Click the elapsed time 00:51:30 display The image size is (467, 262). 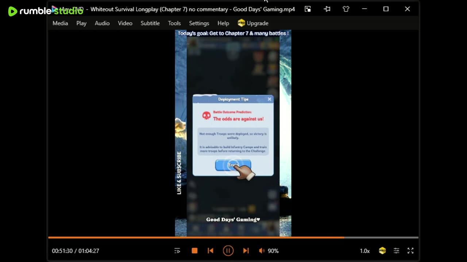click(x=62, y=251)
